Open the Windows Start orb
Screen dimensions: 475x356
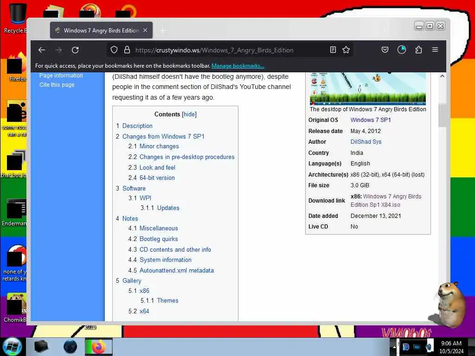(12, 347)
